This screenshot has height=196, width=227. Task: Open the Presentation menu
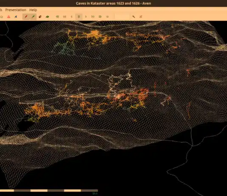16,10
